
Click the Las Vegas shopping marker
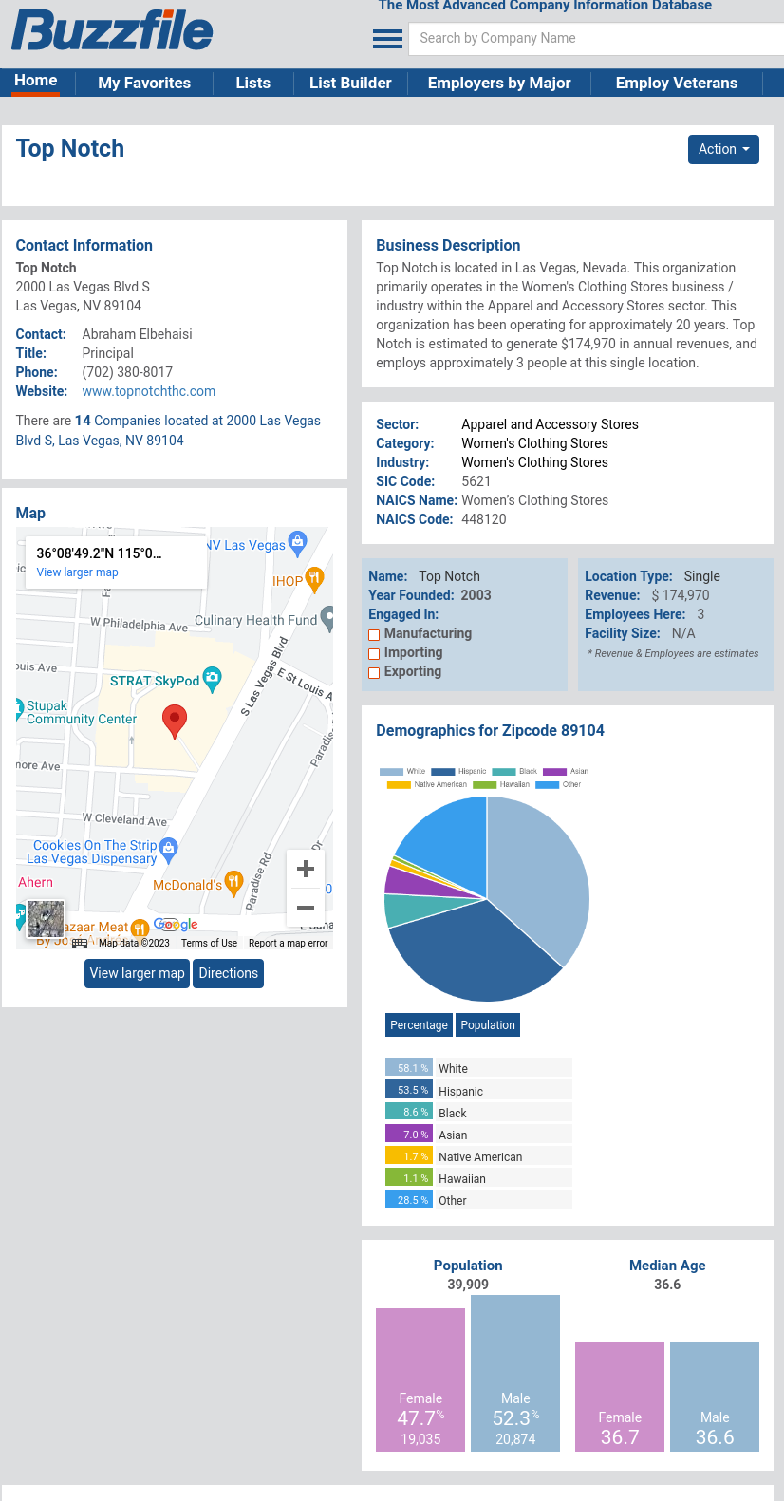pos(297,542)
